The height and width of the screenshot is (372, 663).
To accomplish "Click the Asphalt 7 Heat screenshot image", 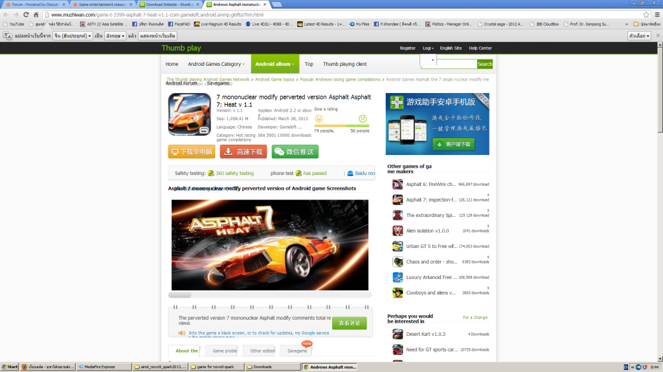I will (x=270, y=245).
